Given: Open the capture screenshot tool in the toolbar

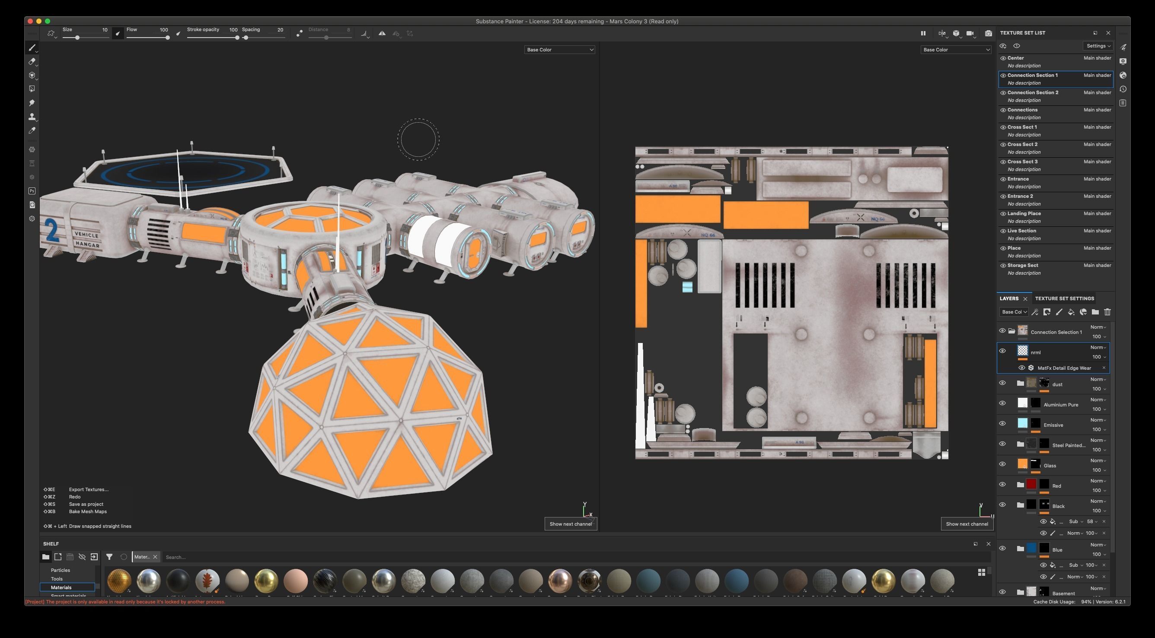Looking at the screenshot, I should (x=988, y=33).
